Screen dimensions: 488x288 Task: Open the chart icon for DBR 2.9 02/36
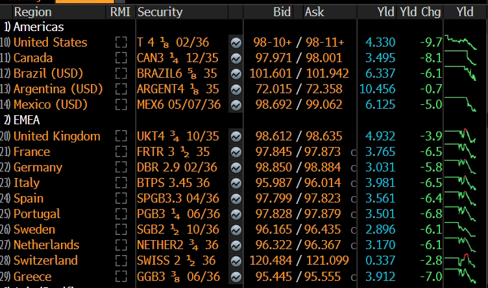pyautogui.click(x=236, y=168)
